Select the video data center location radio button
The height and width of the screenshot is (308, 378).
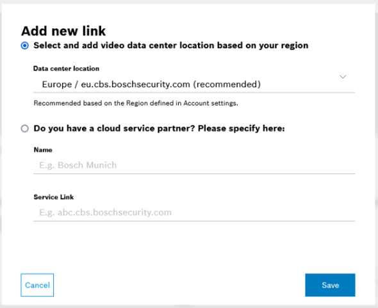click(x=24, y=45)
